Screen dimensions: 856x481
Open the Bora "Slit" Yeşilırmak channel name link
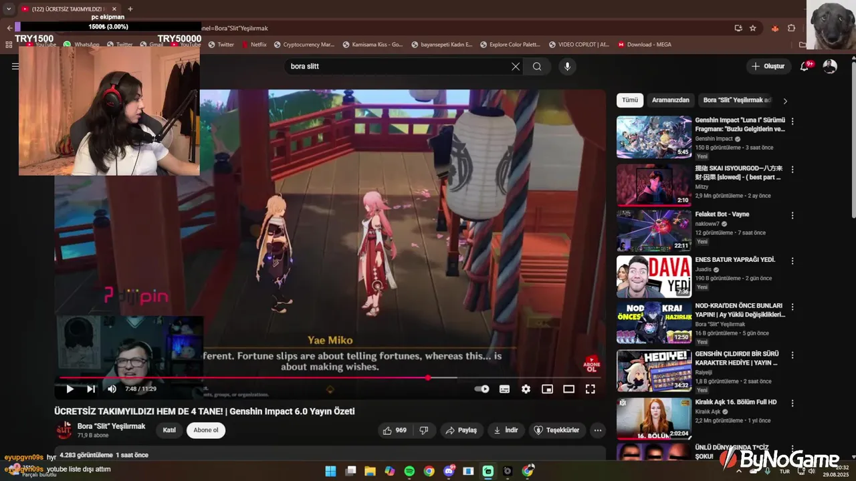click(x=111, y=426)
